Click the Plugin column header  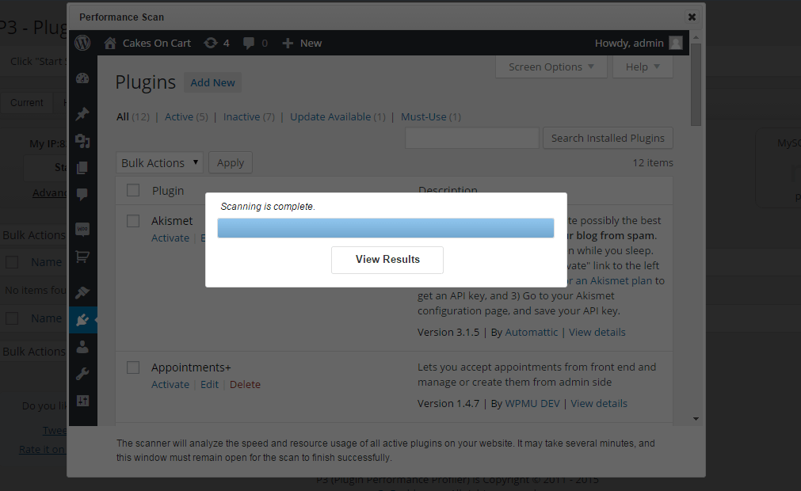(x=167, y=191)
